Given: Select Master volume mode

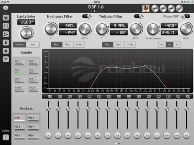Looking at the screenshot, I should [x=19, y=44].
